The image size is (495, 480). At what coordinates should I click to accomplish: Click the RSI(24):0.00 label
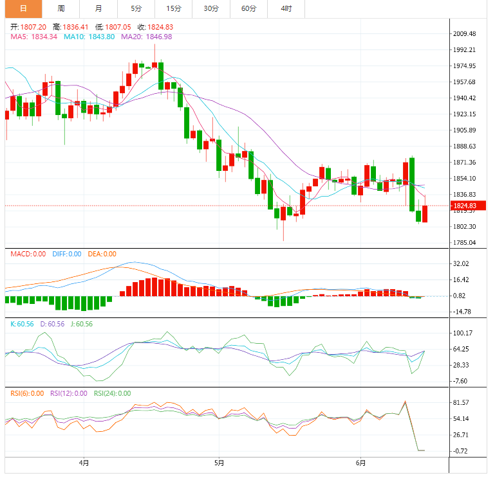pyautogui.click(x=113, y=393)
